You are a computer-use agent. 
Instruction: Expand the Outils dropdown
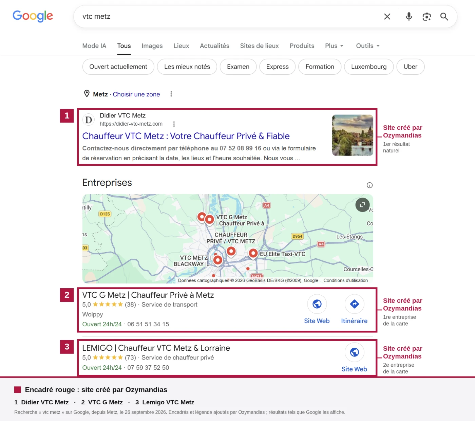[x=368, y=46]
